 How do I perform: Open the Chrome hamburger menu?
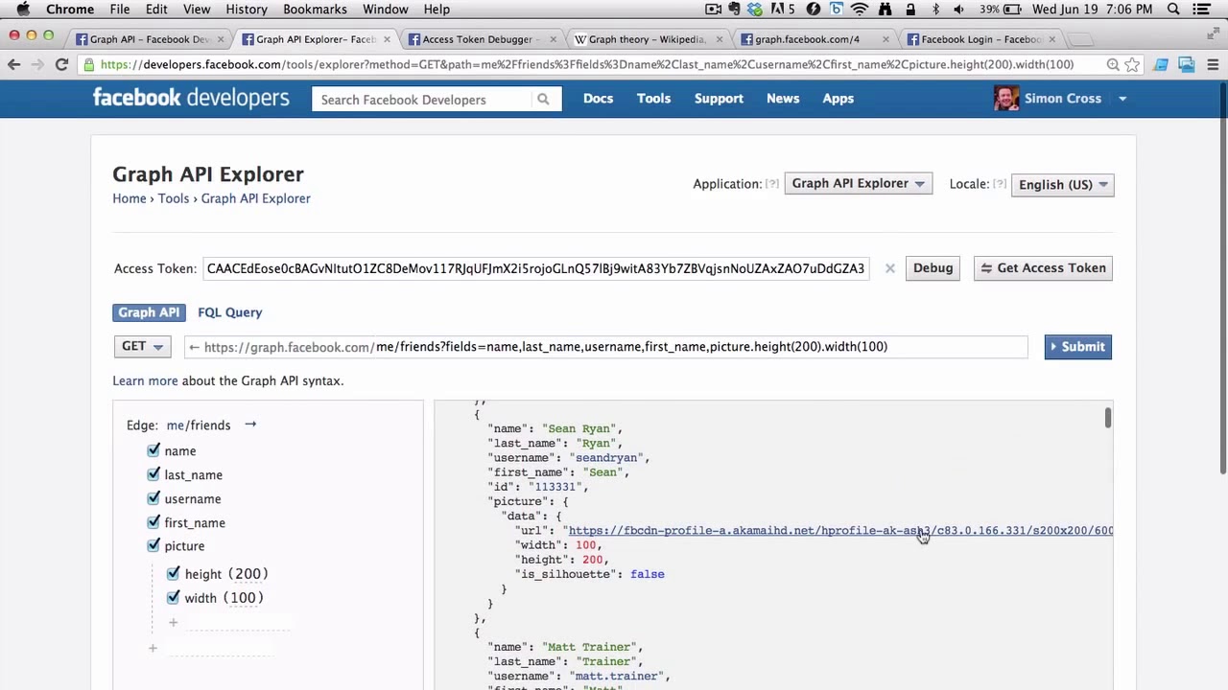pyautogui.click(x=1212, y=64)
